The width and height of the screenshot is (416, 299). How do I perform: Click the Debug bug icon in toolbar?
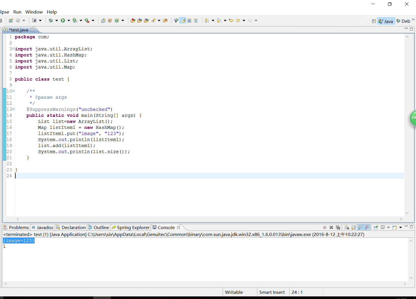pyautogui.click(x=51, y=20)
